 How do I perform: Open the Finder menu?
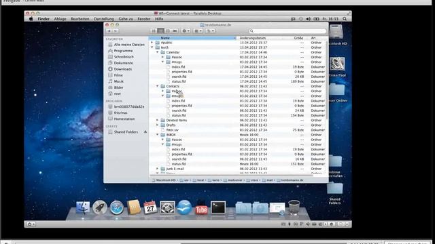(43, 19)
